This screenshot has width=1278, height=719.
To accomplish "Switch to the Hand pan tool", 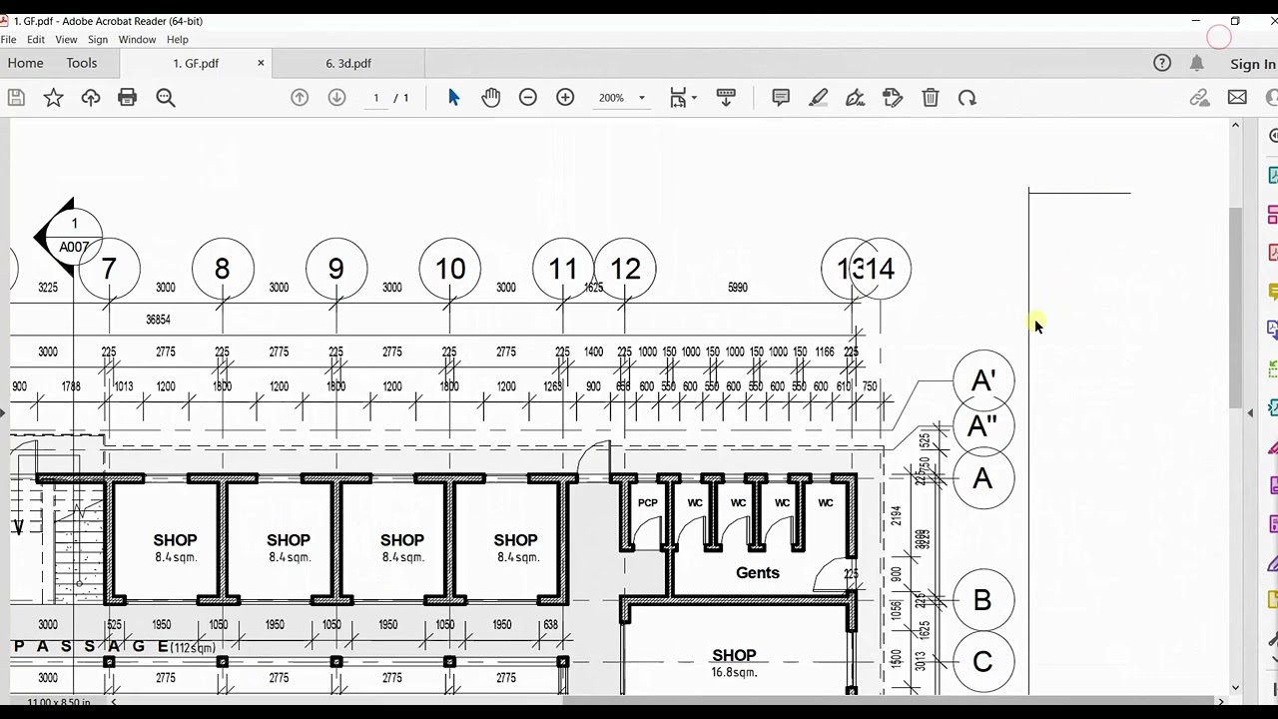I will tap(490, 98).
